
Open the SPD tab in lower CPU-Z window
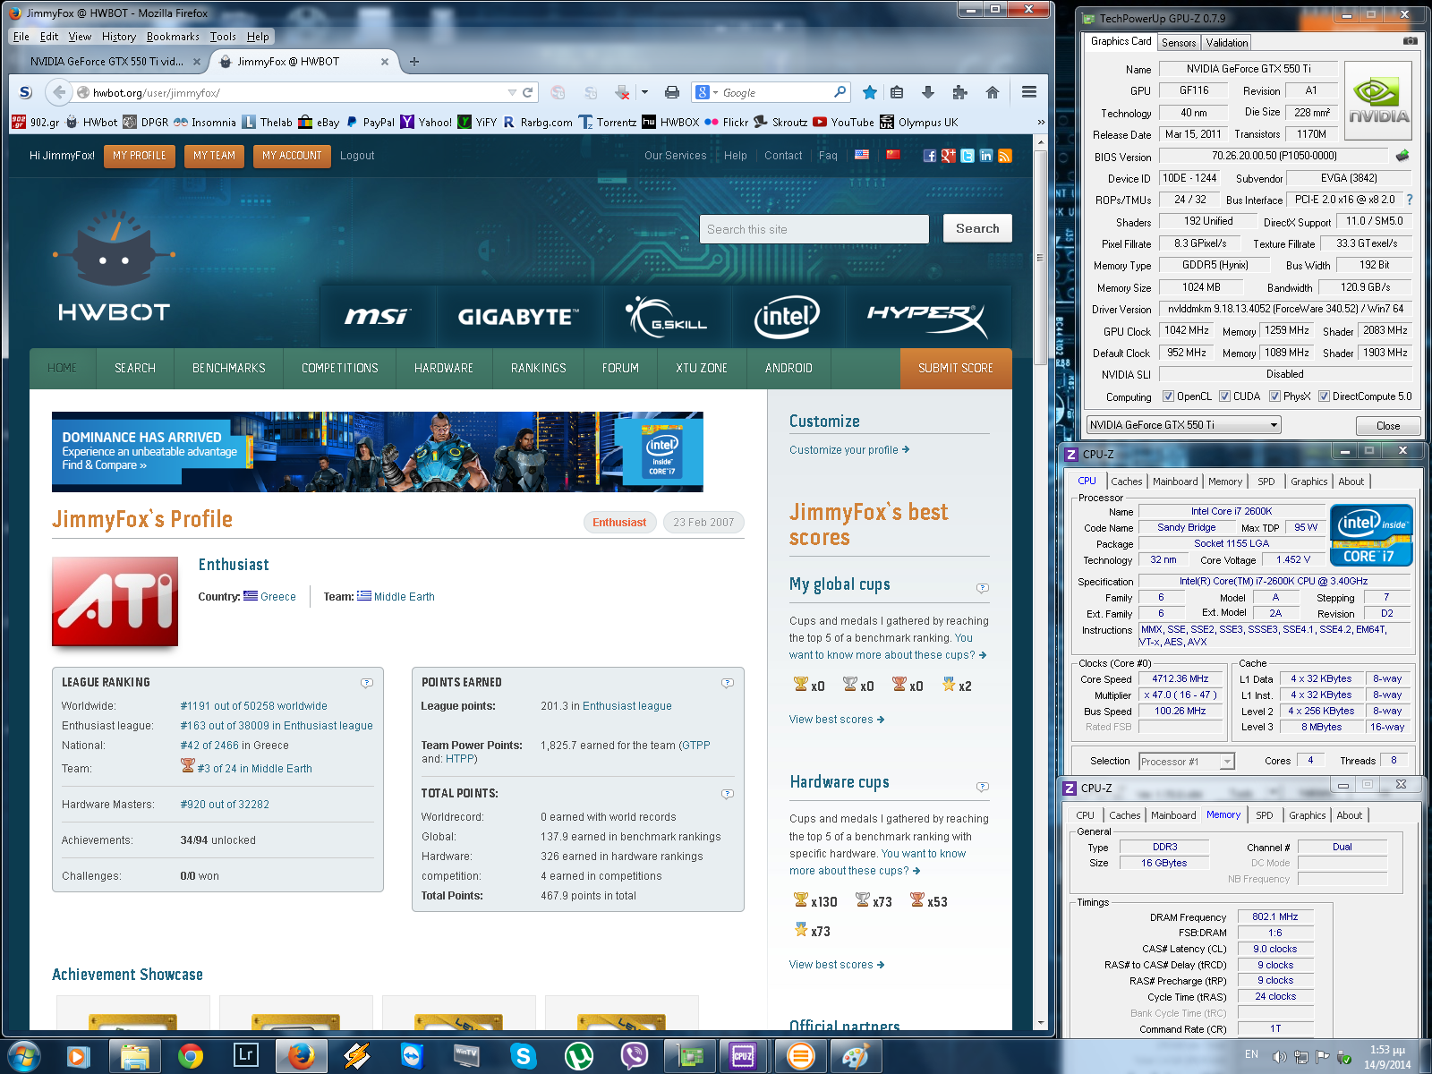(1264, 815)
